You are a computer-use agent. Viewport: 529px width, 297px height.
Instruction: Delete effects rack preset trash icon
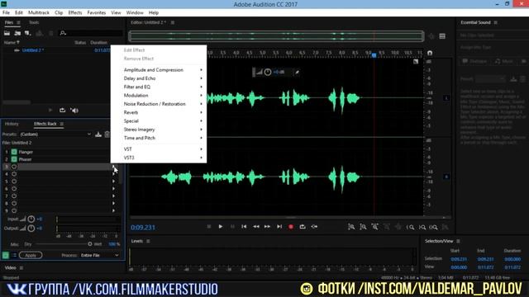click(x=107, y=134)
